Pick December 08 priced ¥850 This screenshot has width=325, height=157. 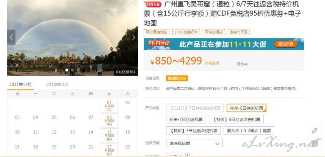tap(109, 121)
